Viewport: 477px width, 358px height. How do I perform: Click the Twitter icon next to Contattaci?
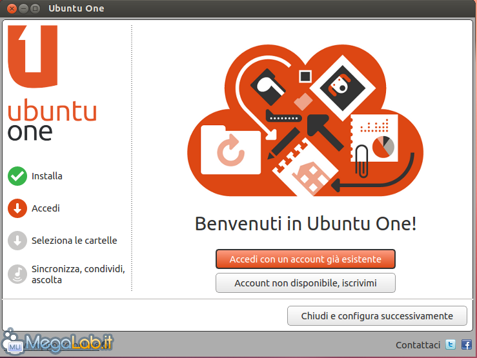tap(451, 344)
